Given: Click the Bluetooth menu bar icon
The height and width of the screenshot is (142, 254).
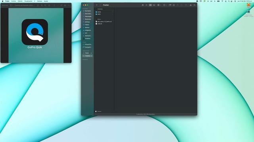Looking at the screenshot, I should point(215,1).
